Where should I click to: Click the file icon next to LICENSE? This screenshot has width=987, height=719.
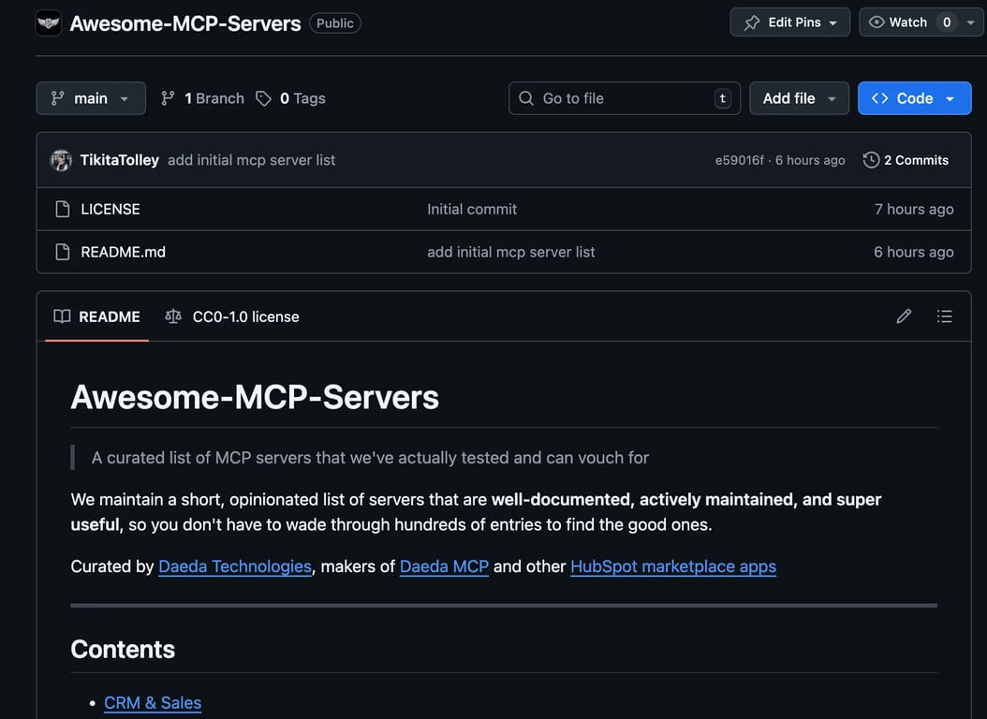tap(62, 209)
